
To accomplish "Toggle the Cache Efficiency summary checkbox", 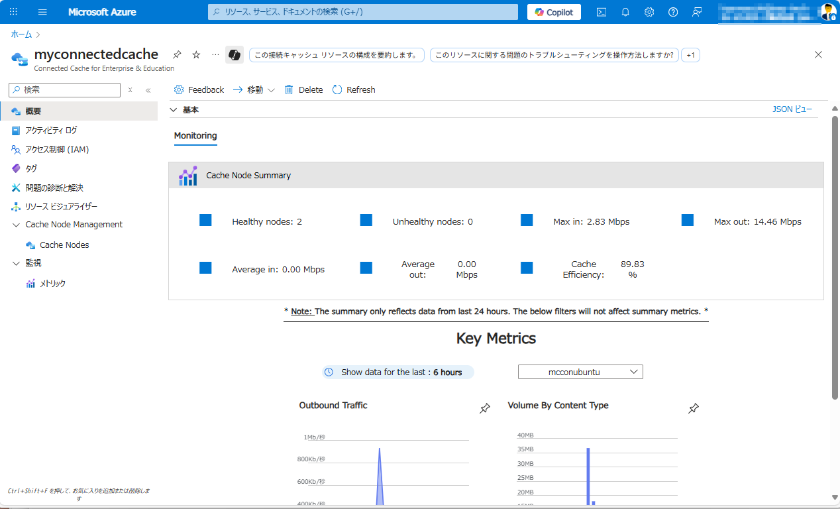I will 527,267.
